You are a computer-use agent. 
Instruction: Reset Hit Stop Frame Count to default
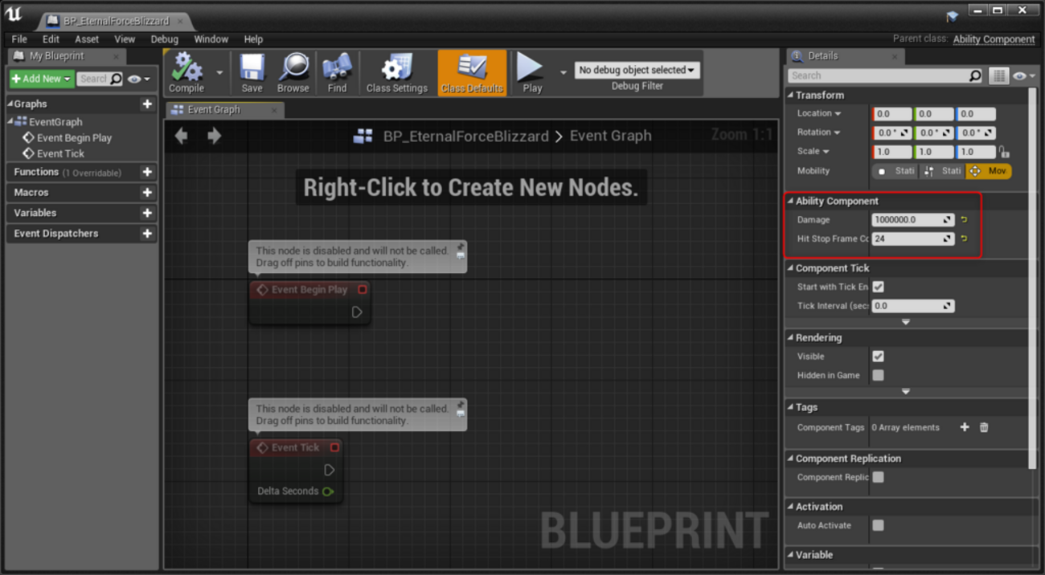coord(964,239)
